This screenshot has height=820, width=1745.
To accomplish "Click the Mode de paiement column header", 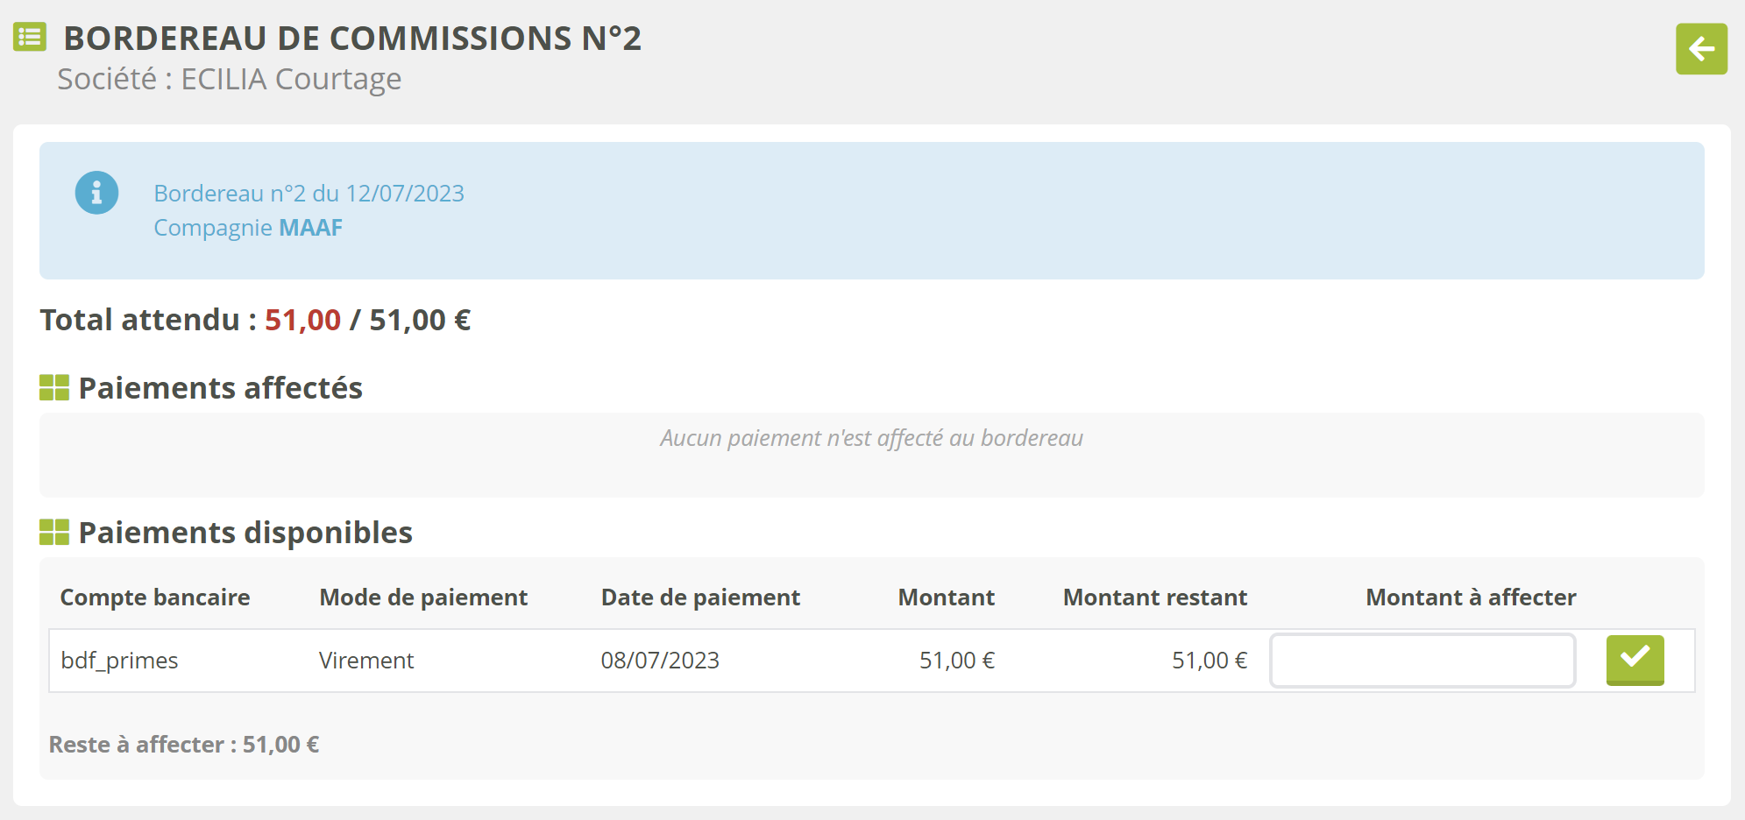I will tap(423, 597).
